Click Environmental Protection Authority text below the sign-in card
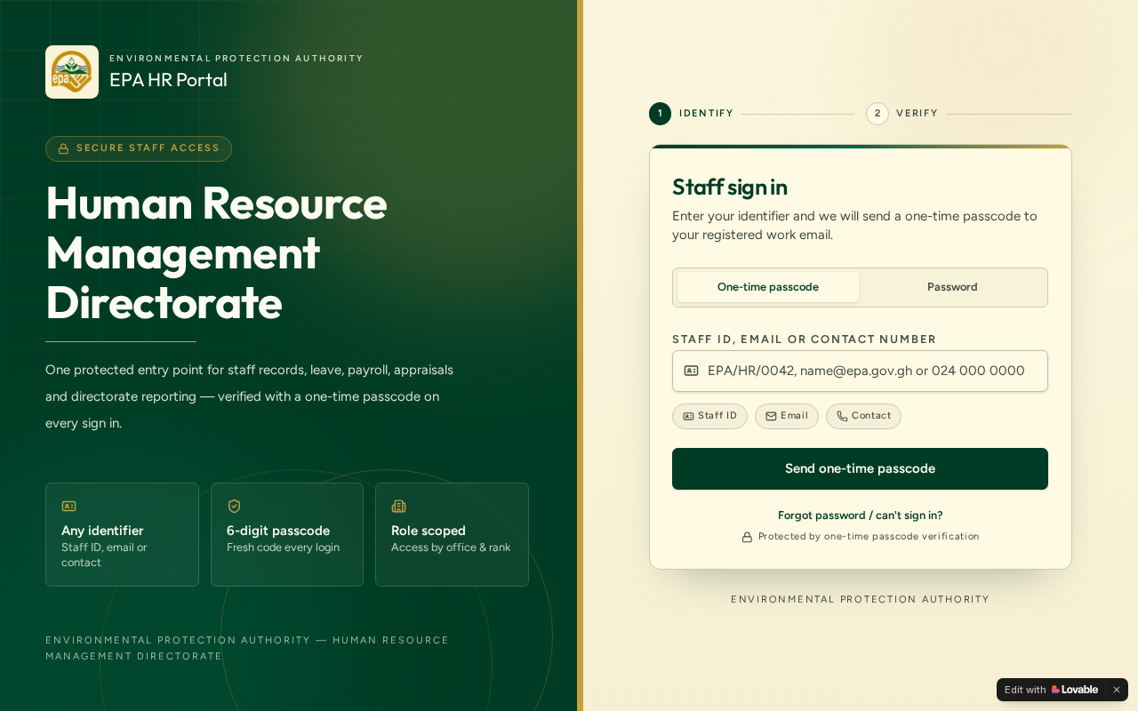This screenshot has height=711, width=1138. point(860,600)
